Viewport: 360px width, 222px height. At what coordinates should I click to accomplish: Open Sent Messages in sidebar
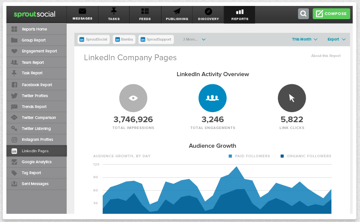point(37,184)
